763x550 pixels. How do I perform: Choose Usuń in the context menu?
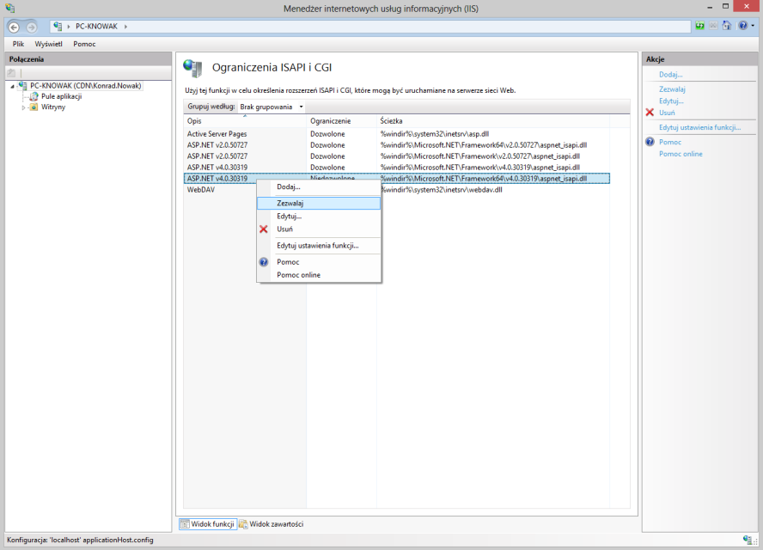pos(319,229)
